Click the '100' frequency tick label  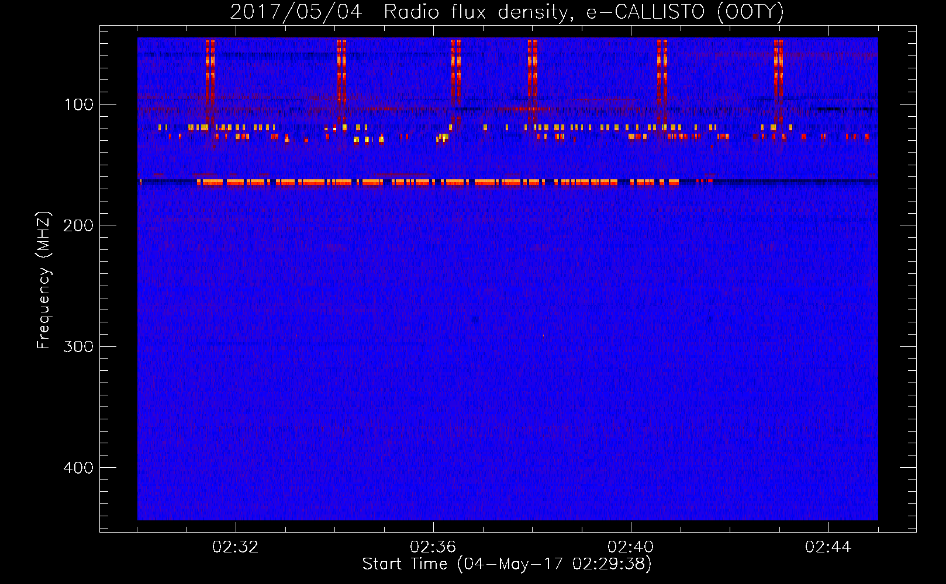(79, 105)
